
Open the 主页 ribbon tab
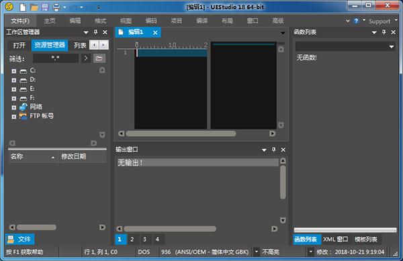pyautogui.click(x=50, y=21)
